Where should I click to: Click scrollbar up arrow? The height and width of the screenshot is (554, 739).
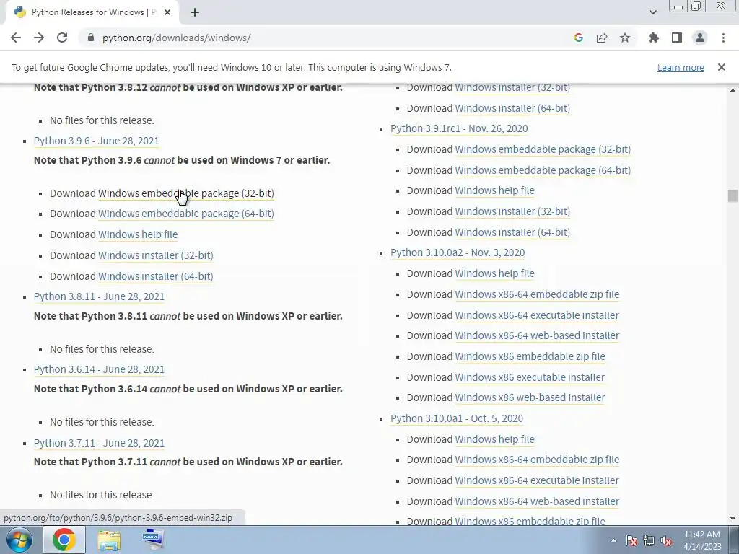[733, 89]
